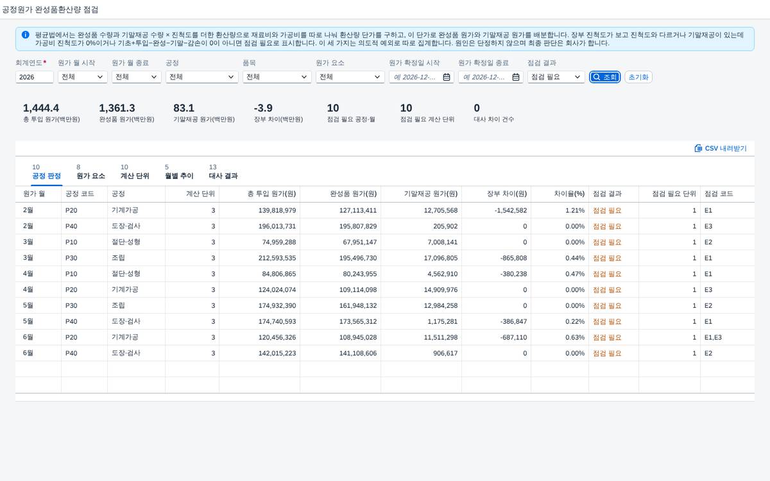The height and width of the screenshot is (481, 770).
Task: Open the 품목 filter dropdown
Action: click(x=277, y=77)
